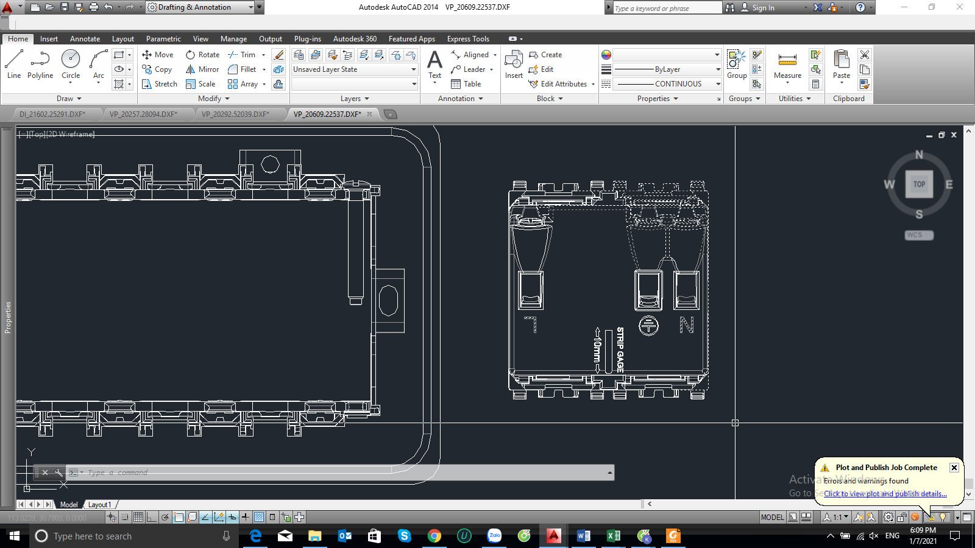Image resolution: width=975 pixels, height=548 pixels.
Task: Select the Circle tool
Action: pyautogui.click(x=71, y=65)
